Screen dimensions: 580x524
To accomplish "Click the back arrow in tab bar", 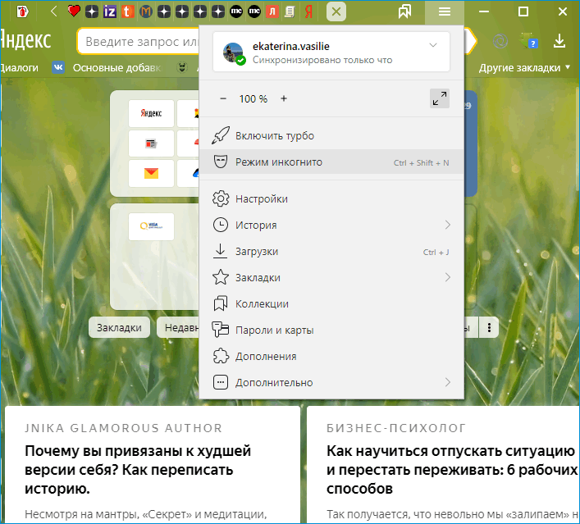I will tap(54, 11).
